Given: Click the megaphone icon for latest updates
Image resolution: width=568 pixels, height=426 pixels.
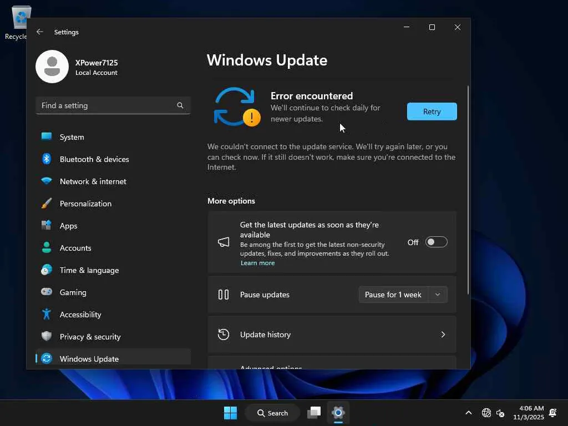Looking at the screenshot, I should click(x=224, y=242).
